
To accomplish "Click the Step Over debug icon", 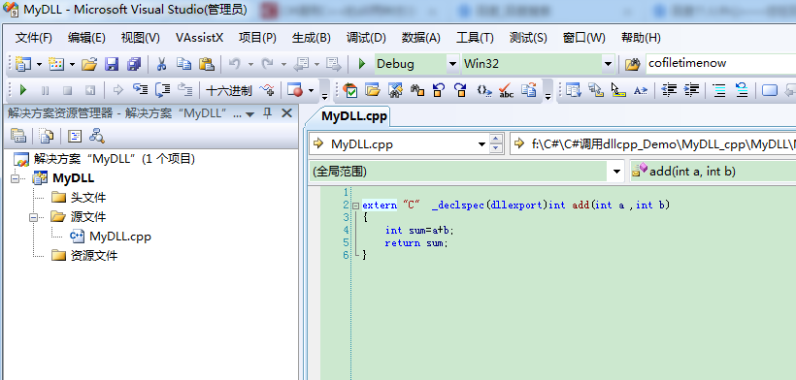I will [x=162, y=91].
